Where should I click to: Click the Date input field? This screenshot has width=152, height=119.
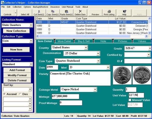click(x=52, y=67)
